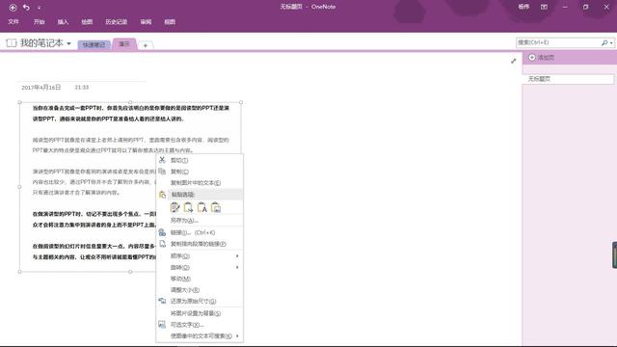Select the 无标题页 page in page list
Screen dimensions: 617x347
(x=568, y=79)
